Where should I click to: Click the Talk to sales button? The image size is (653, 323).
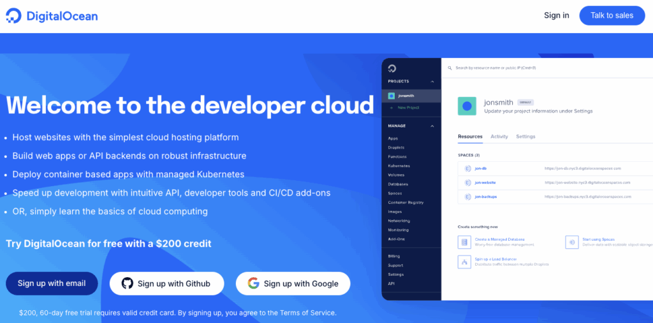point(612,15)
